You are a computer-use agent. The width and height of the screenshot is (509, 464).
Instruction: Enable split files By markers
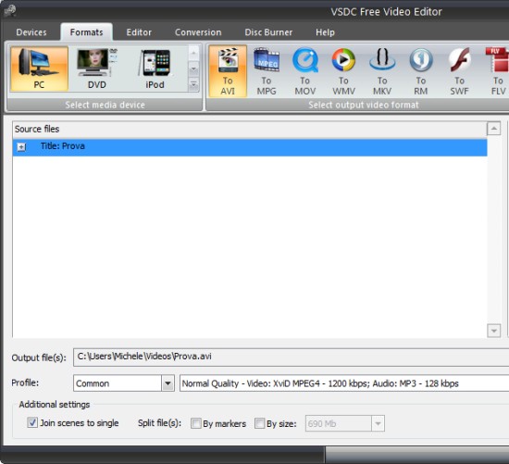pyautogui.click(x=196, y=423)
